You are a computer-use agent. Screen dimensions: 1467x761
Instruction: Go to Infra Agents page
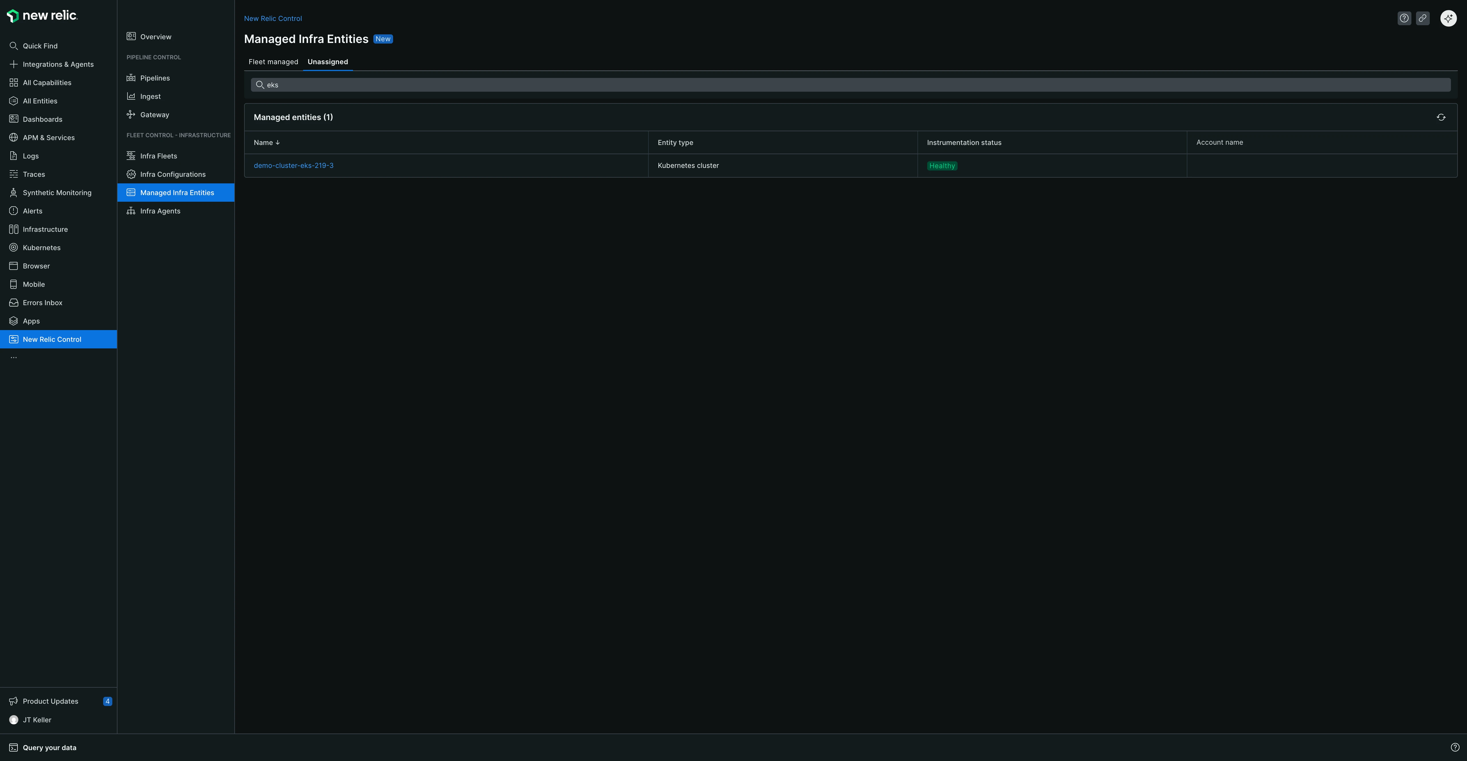point(160,211)
